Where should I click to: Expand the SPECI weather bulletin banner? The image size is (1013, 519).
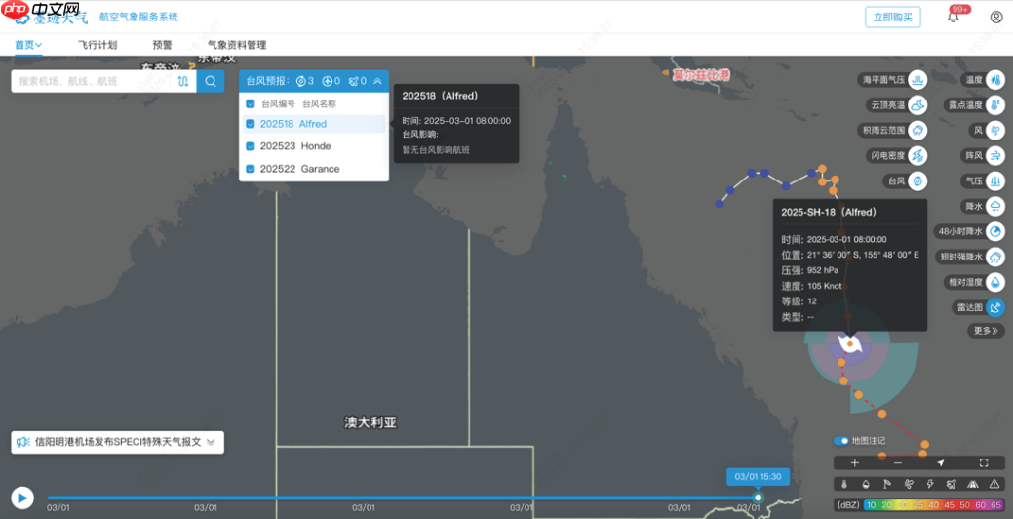[x=211, y=442]
